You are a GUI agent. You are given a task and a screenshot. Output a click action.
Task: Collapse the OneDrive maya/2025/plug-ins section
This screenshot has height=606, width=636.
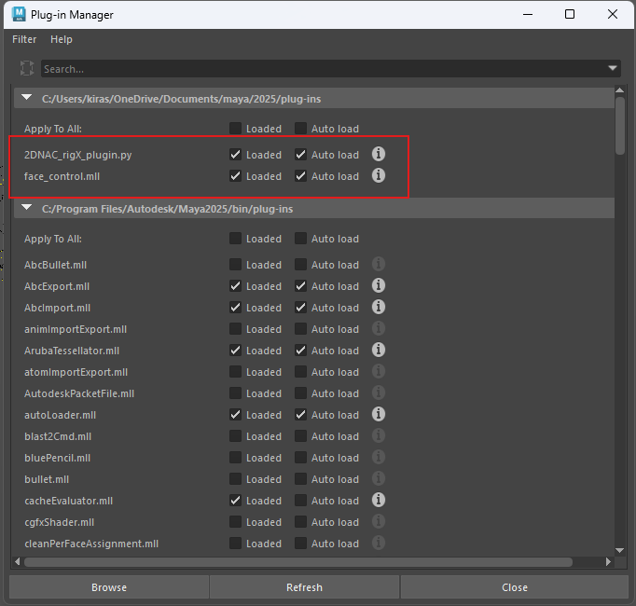pos(27,98)
